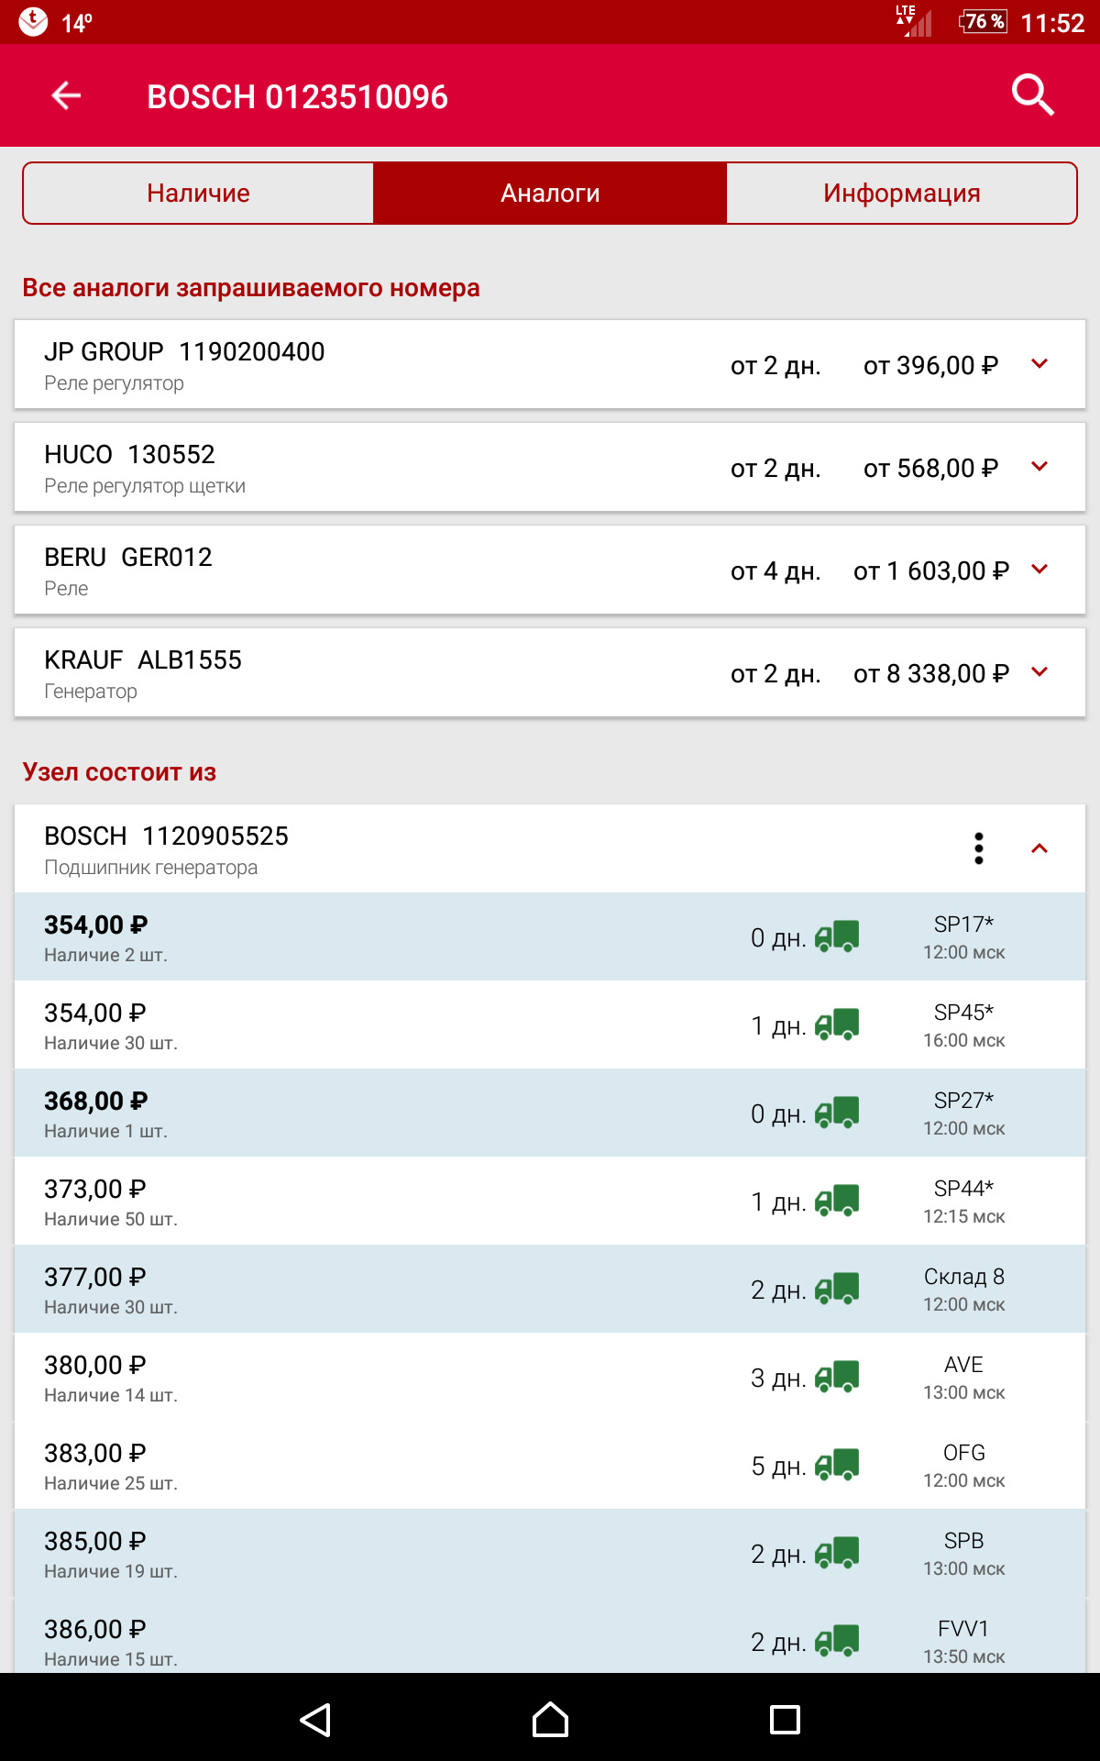Tap delivery truck icon for SP45* offer
The width and height of the screenshot is (1100, 1761).
[837, 1024]
